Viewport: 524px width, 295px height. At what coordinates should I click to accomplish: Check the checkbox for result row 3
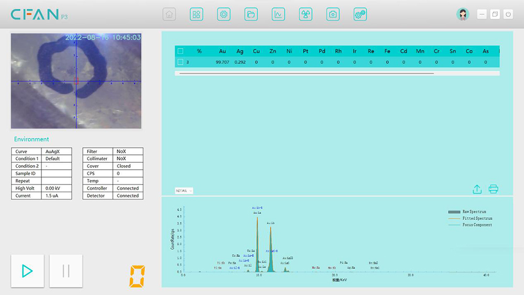(x=180, y=62)
